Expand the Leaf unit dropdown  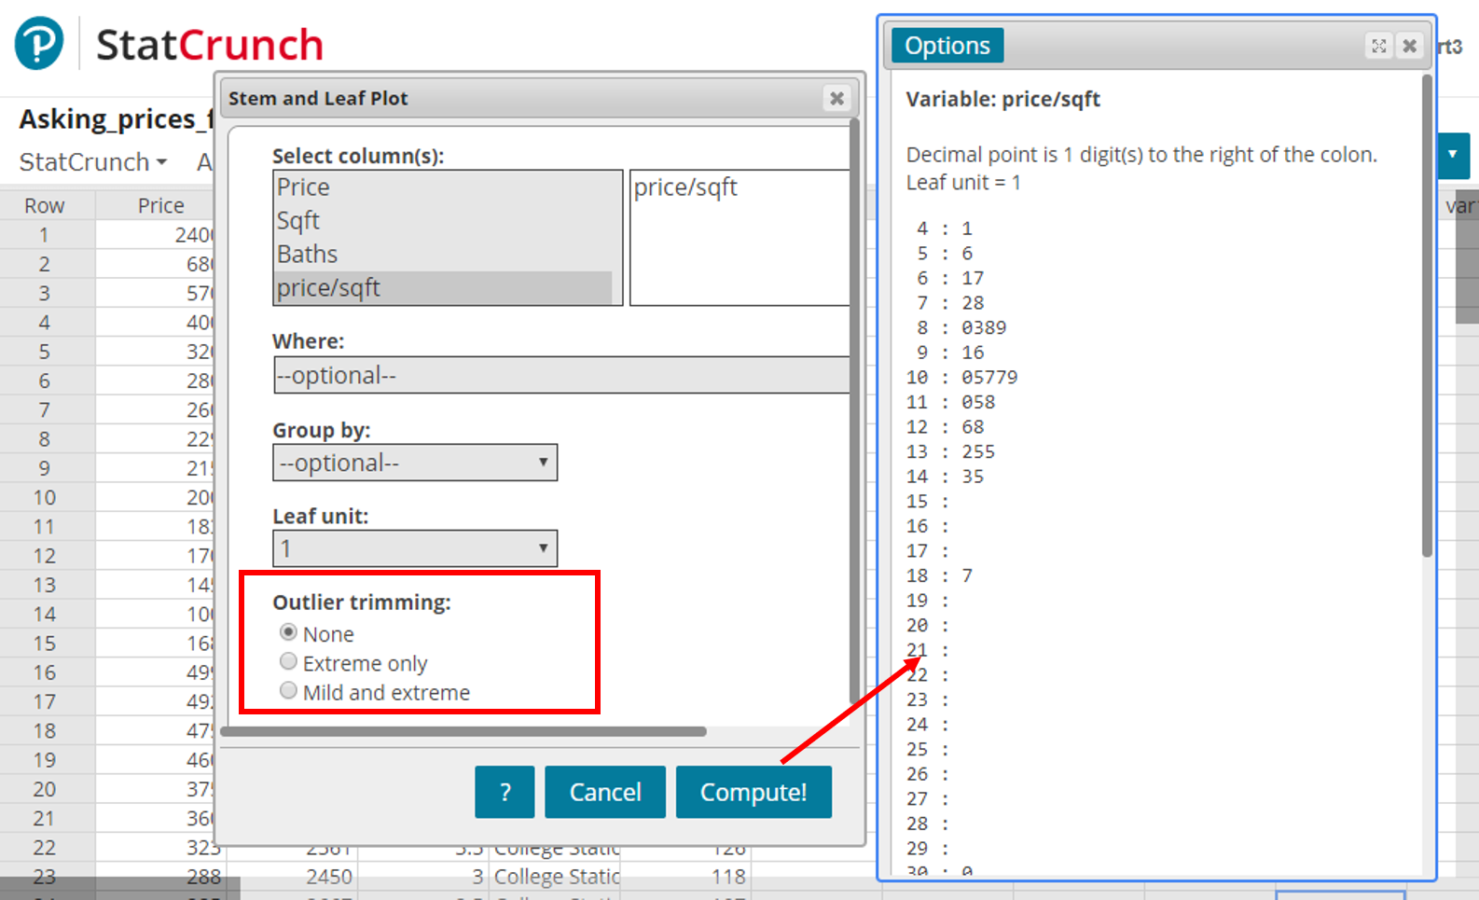(x=415, y=548)
